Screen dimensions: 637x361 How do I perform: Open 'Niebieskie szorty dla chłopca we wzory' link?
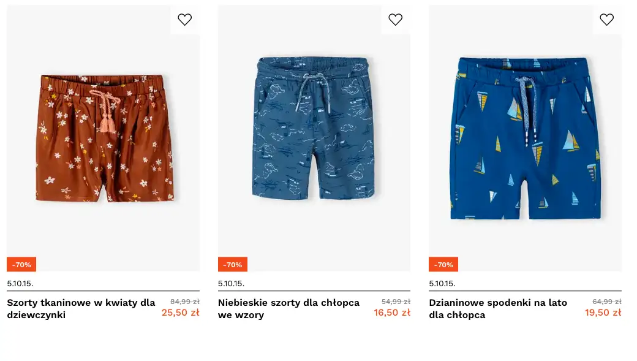pos(288,308)
